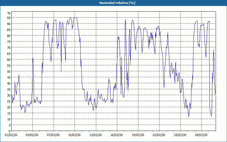Click the 70 y-axis label
This screenshot has width=227, height=142.
pyautogui.click(x=9, y=47)
